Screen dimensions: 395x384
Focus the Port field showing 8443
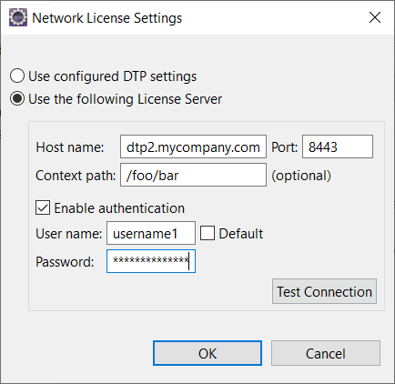coord(338,147)
